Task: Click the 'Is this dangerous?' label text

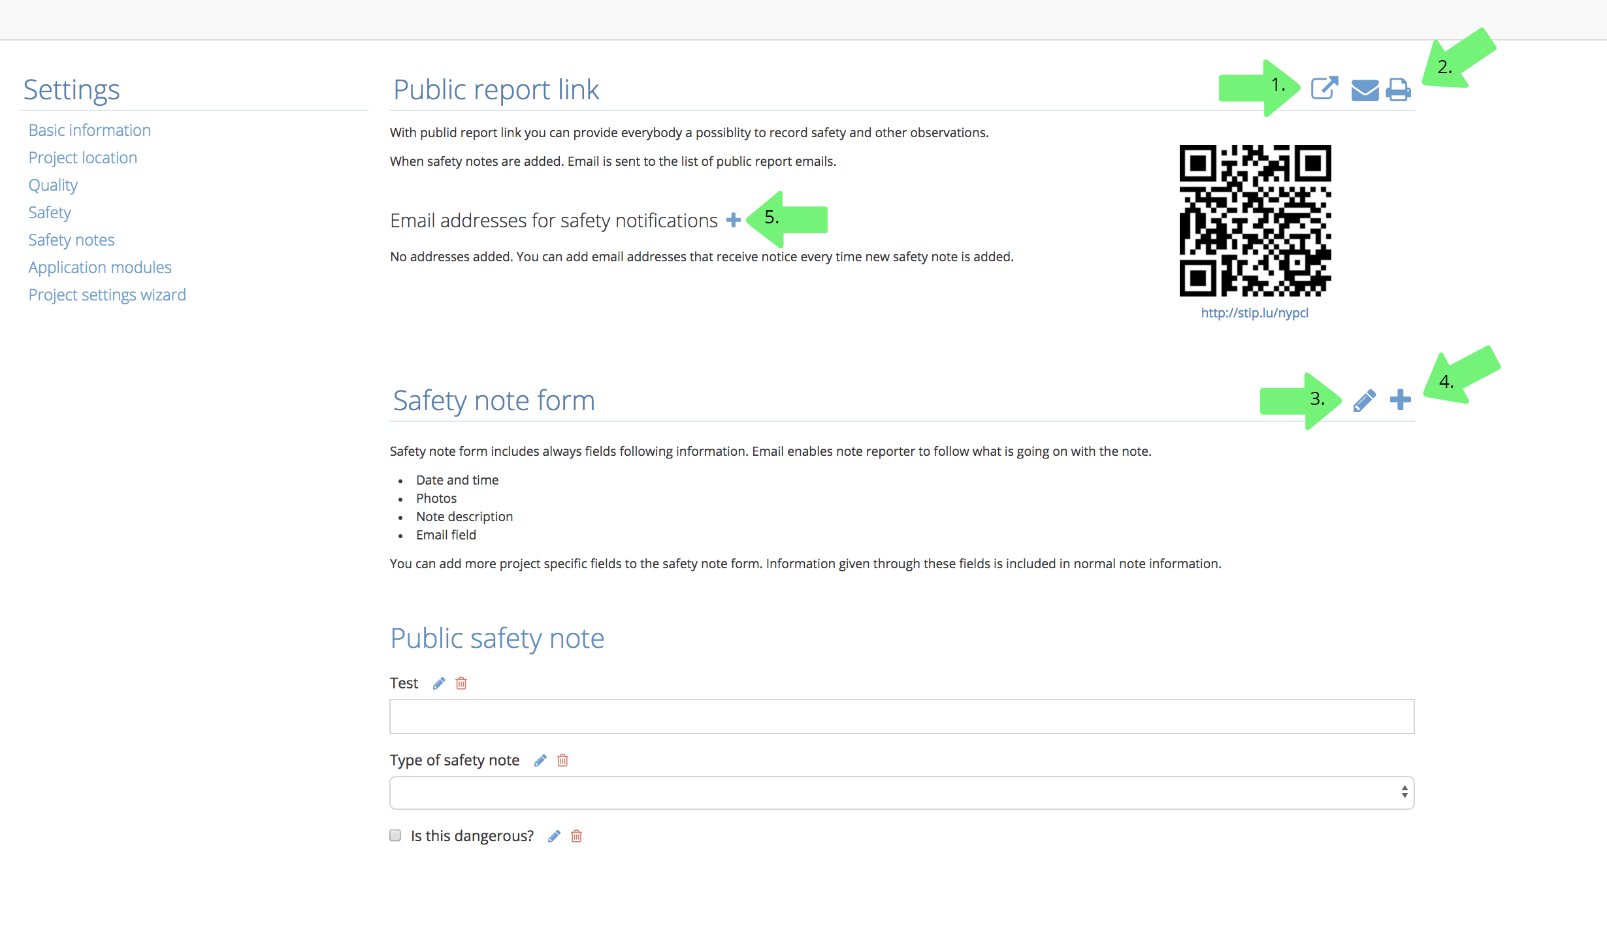Action: [x=472, y=836]
